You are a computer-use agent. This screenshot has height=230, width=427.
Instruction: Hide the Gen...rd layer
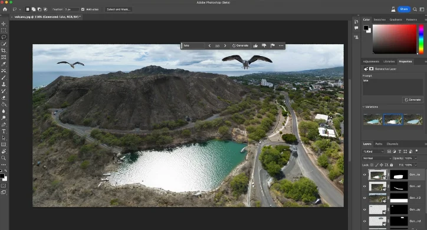coord(364,221)
